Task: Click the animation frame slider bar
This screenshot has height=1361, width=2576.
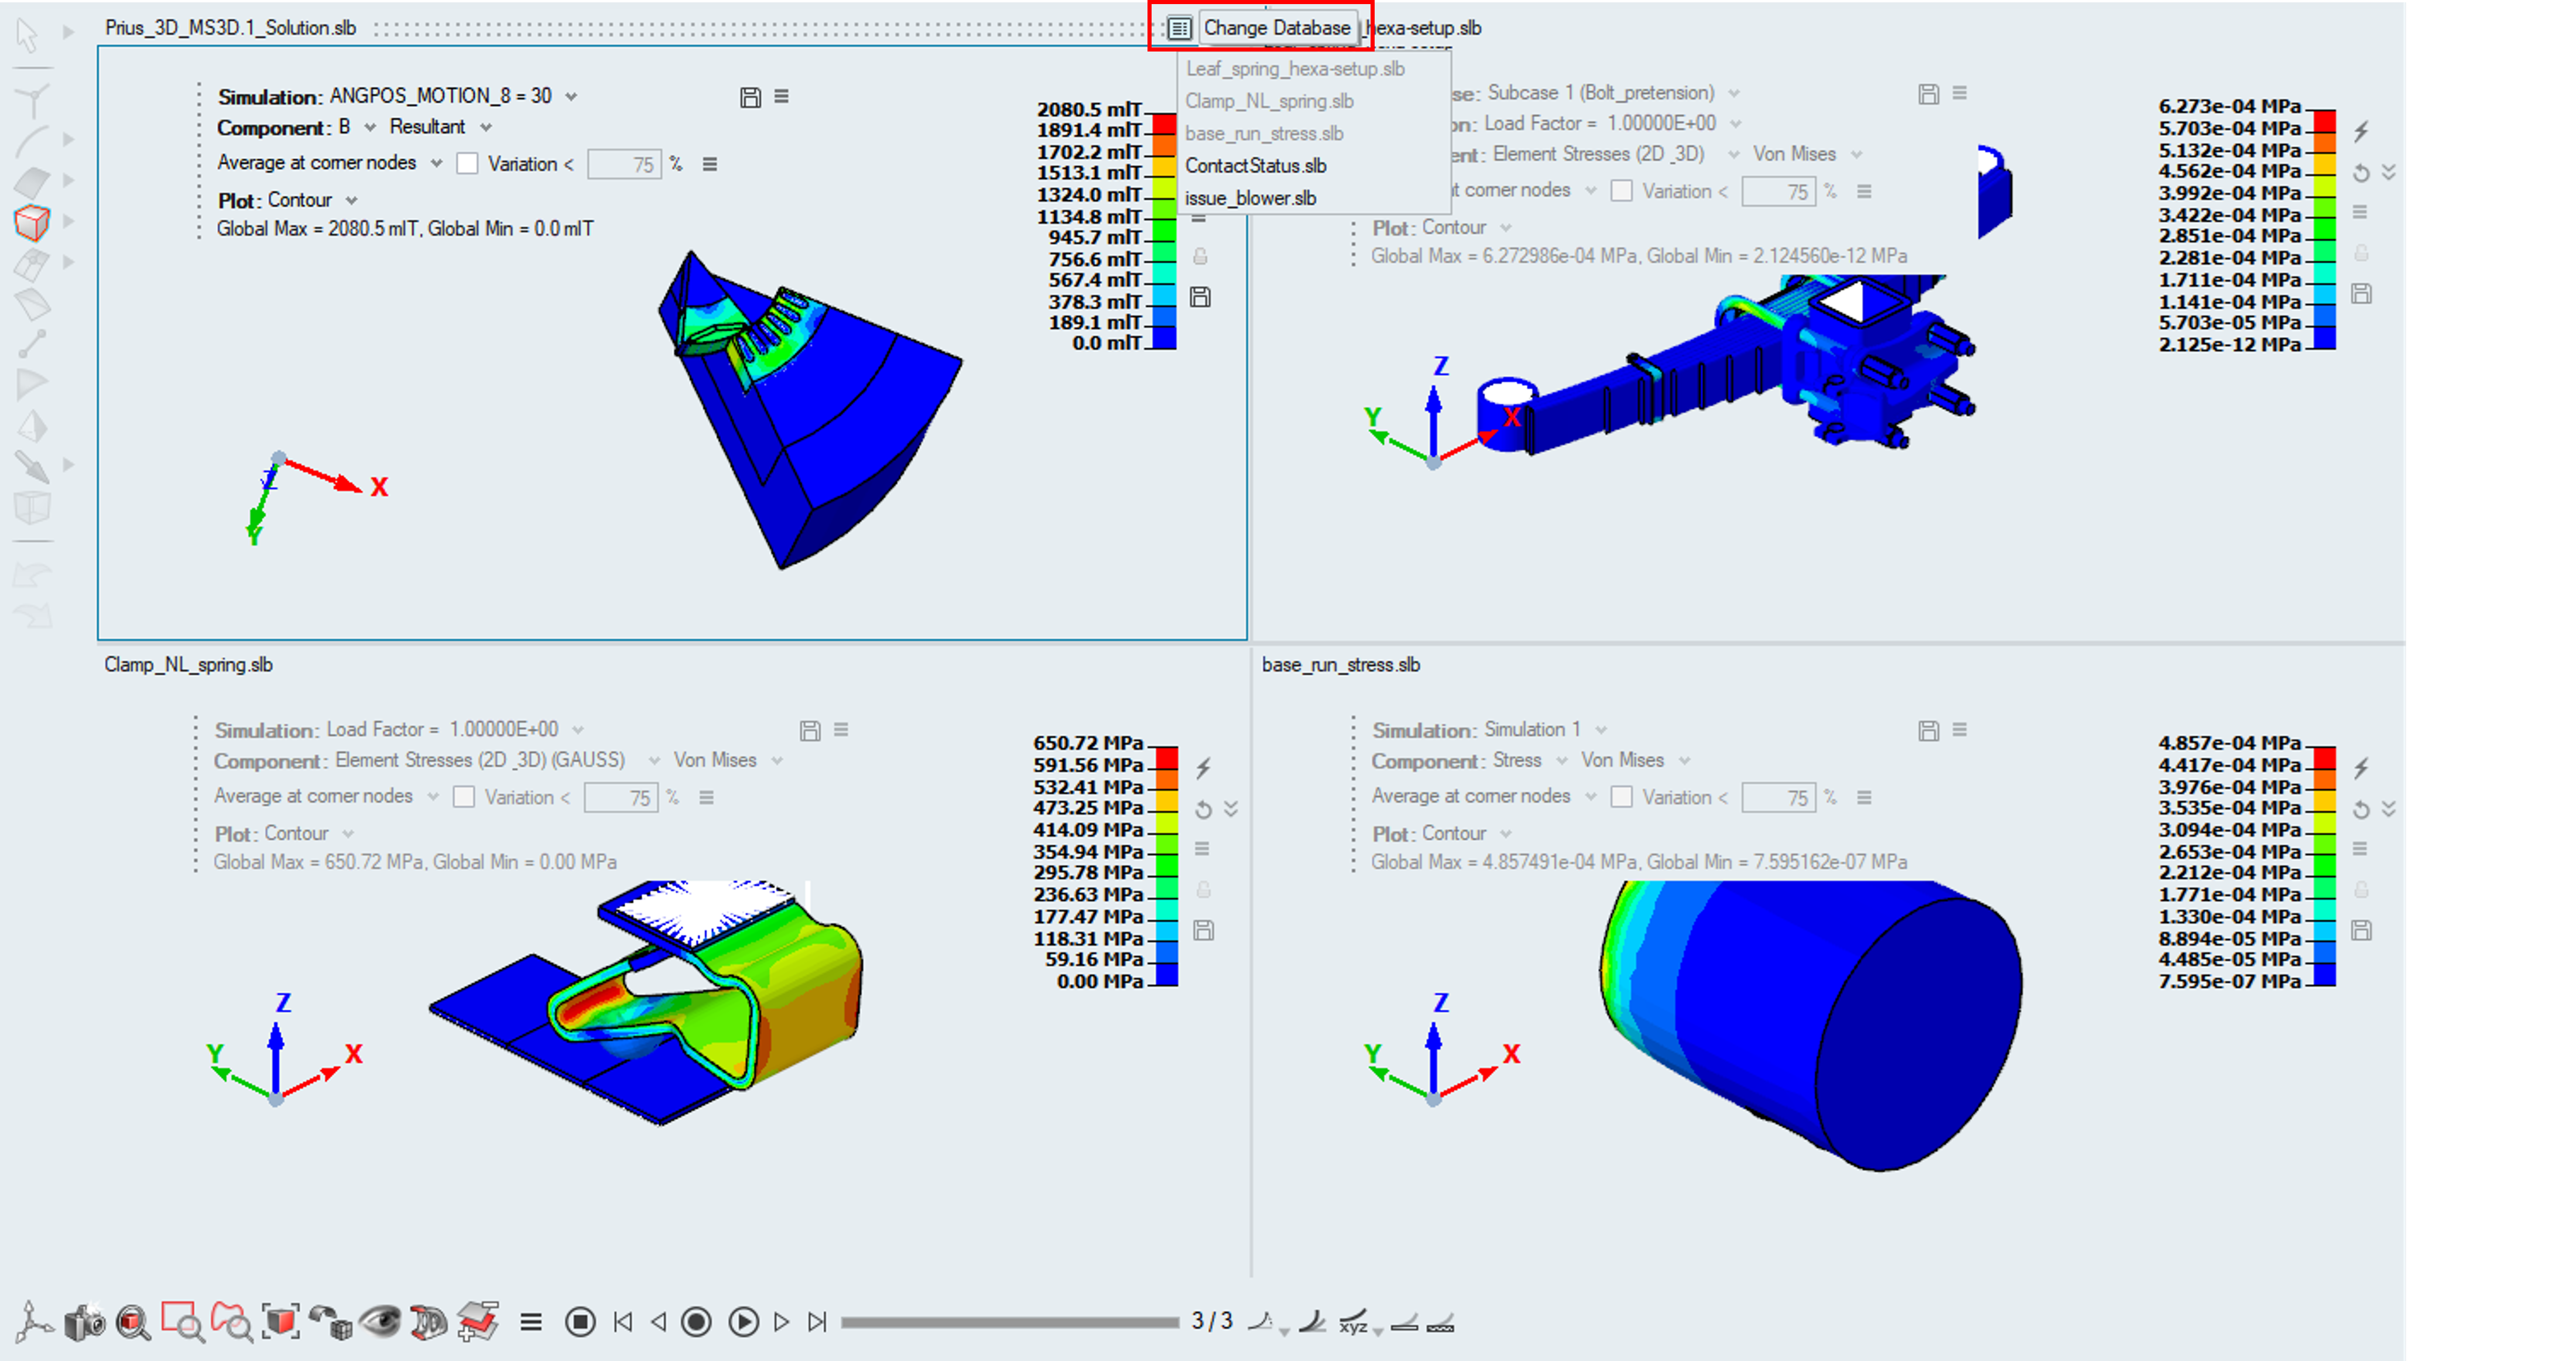Action: click(1010, 1322)
